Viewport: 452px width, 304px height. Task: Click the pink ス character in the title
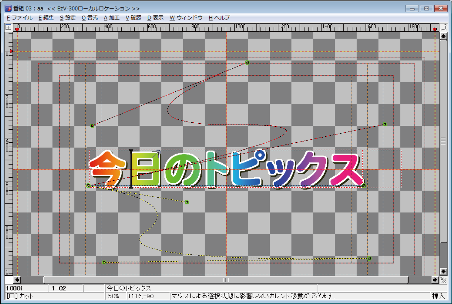(x=346, y=169)
